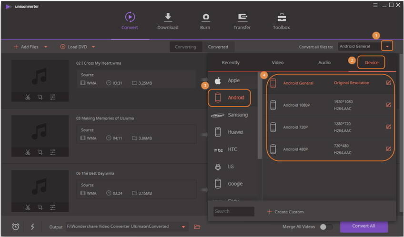404x237 pixels.
Task: Edit the Android 1080P preset
Action: (388, 105)
